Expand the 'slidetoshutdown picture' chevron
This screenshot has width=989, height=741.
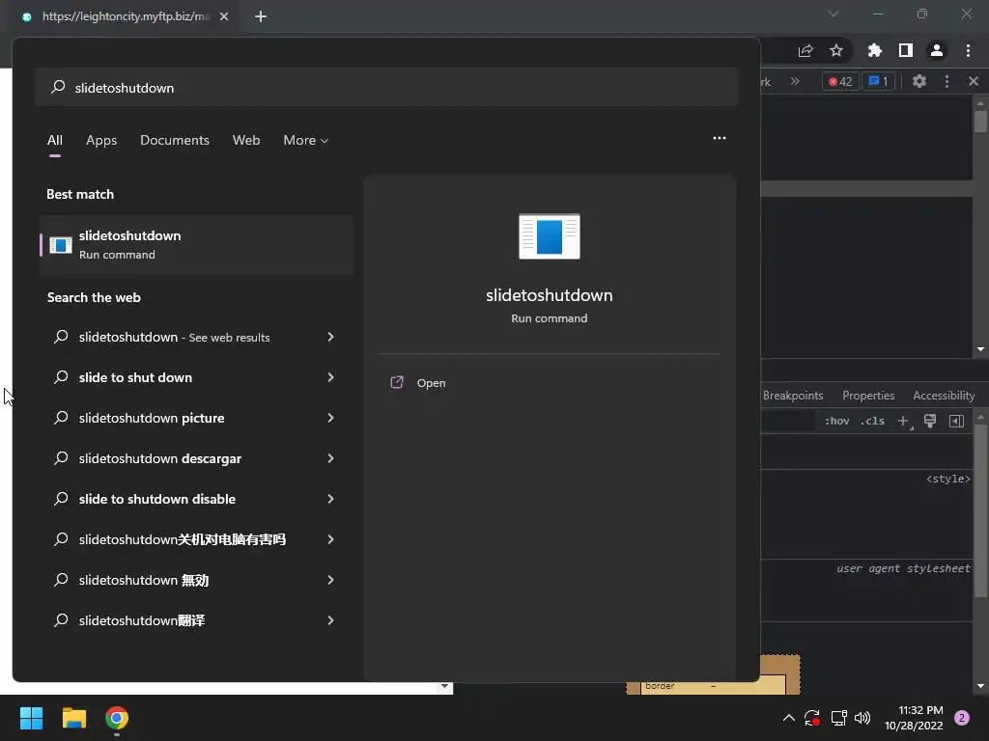point(330,418)
